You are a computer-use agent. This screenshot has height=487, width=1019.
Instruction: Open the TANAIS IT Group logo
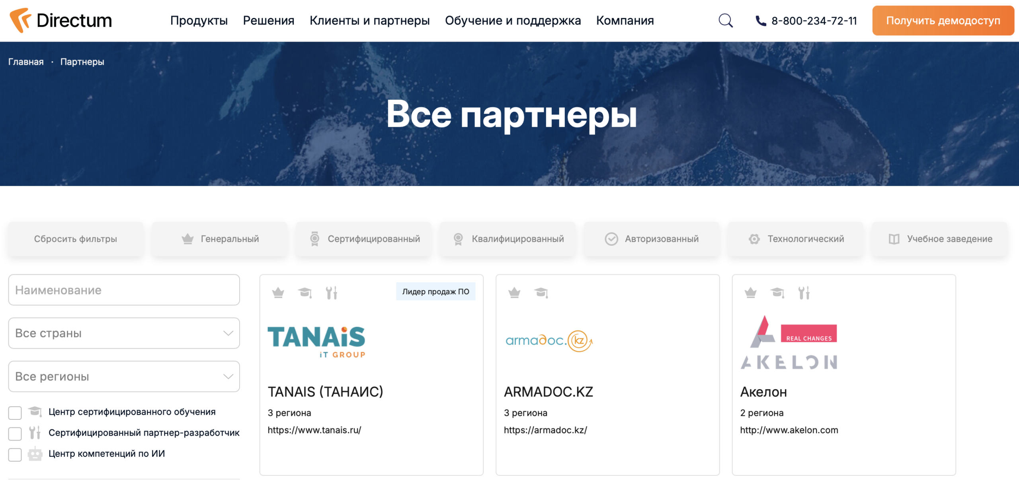[x=316, y=342]
